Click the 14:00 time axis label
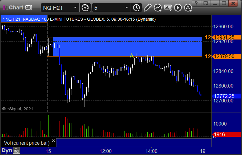This screenshot has height=155, width=242. (x=151, y=151)
